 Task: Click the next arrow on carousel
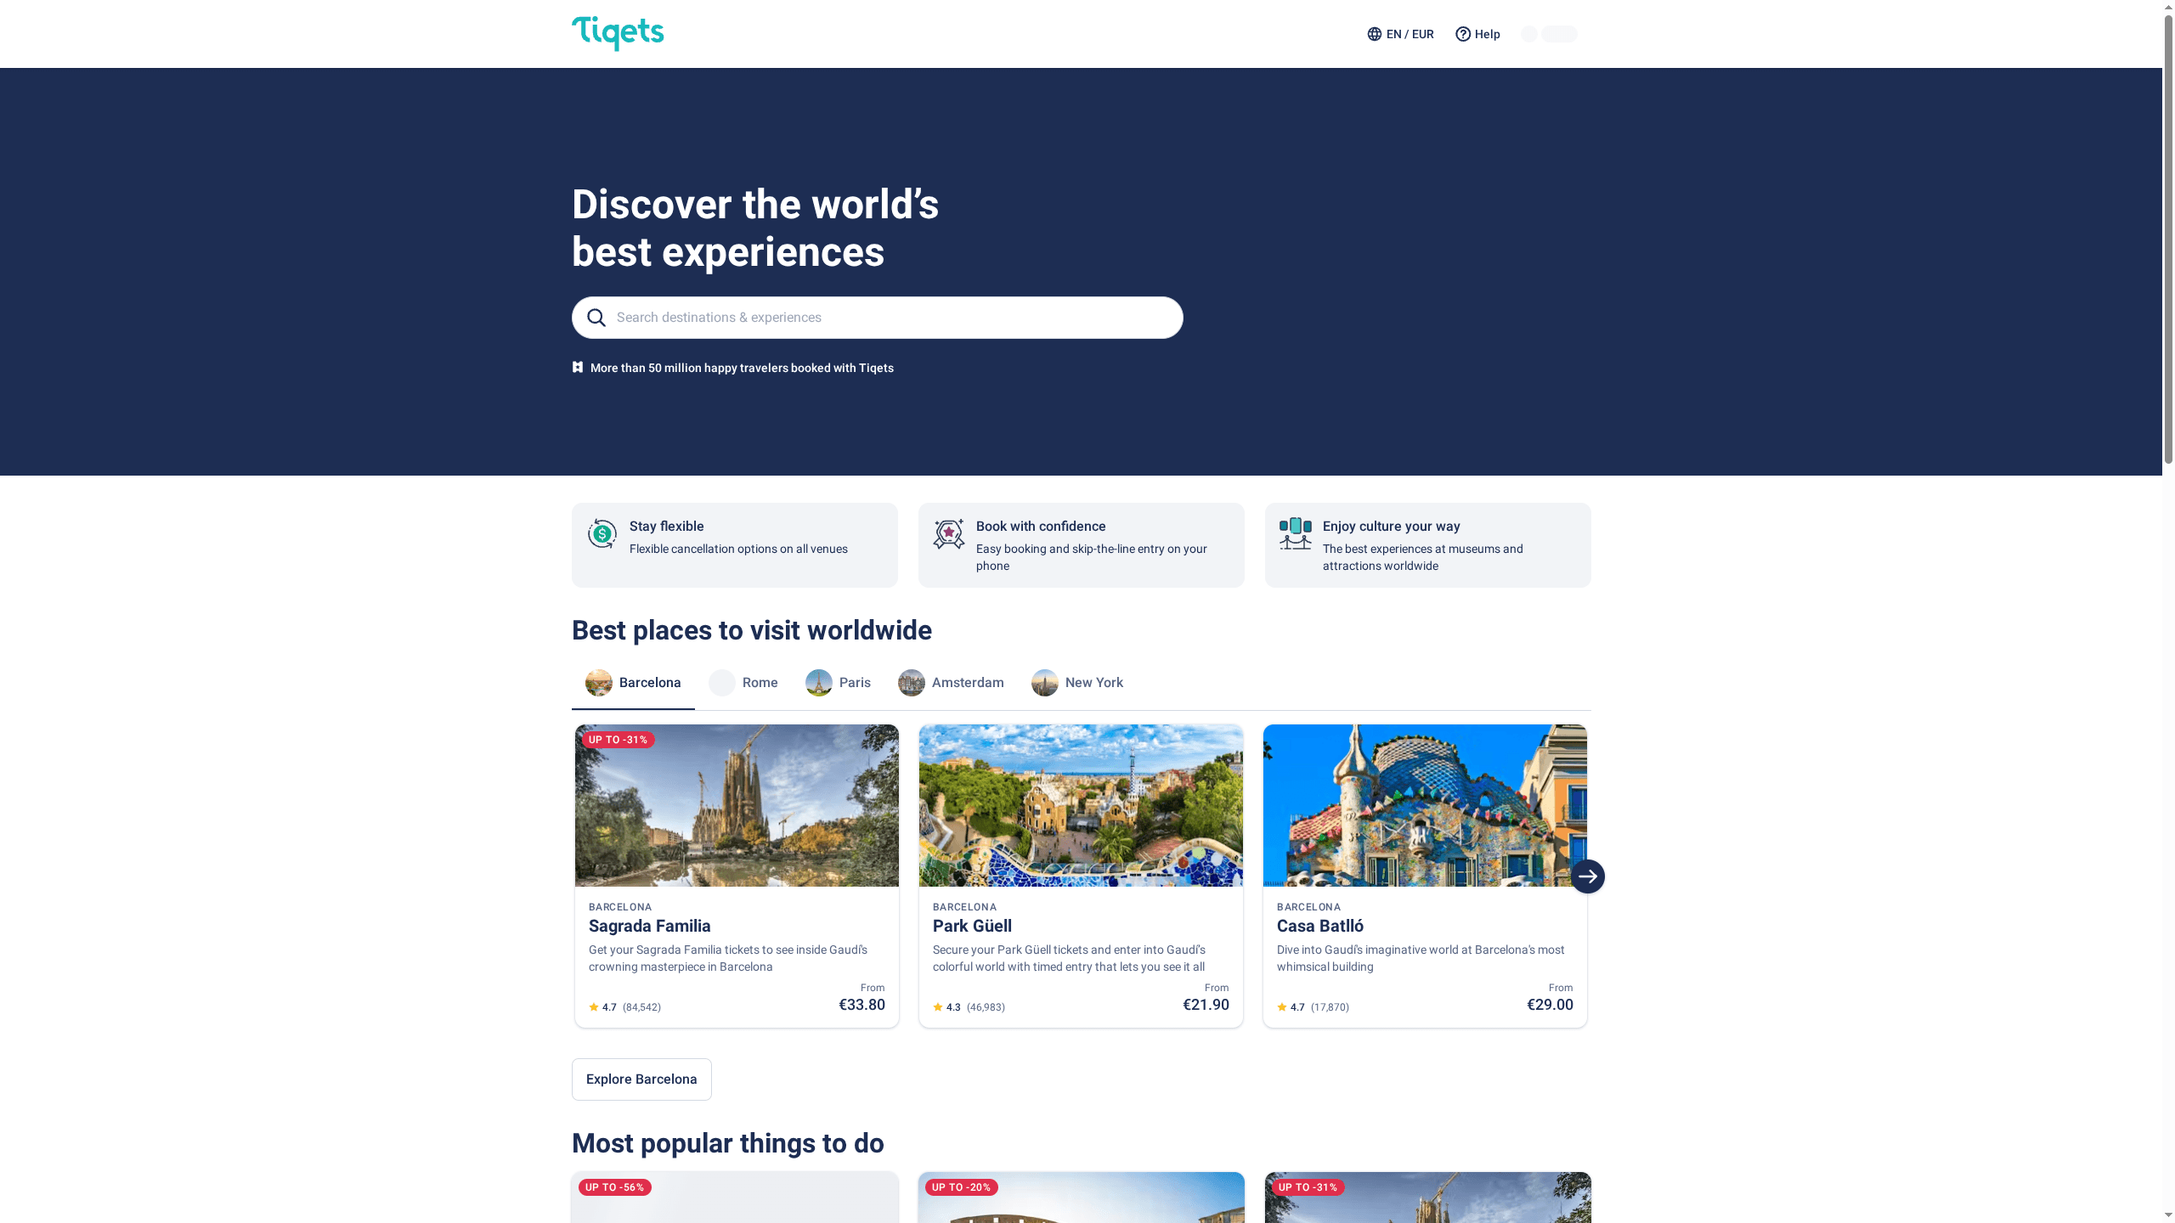coord(1587,876)
